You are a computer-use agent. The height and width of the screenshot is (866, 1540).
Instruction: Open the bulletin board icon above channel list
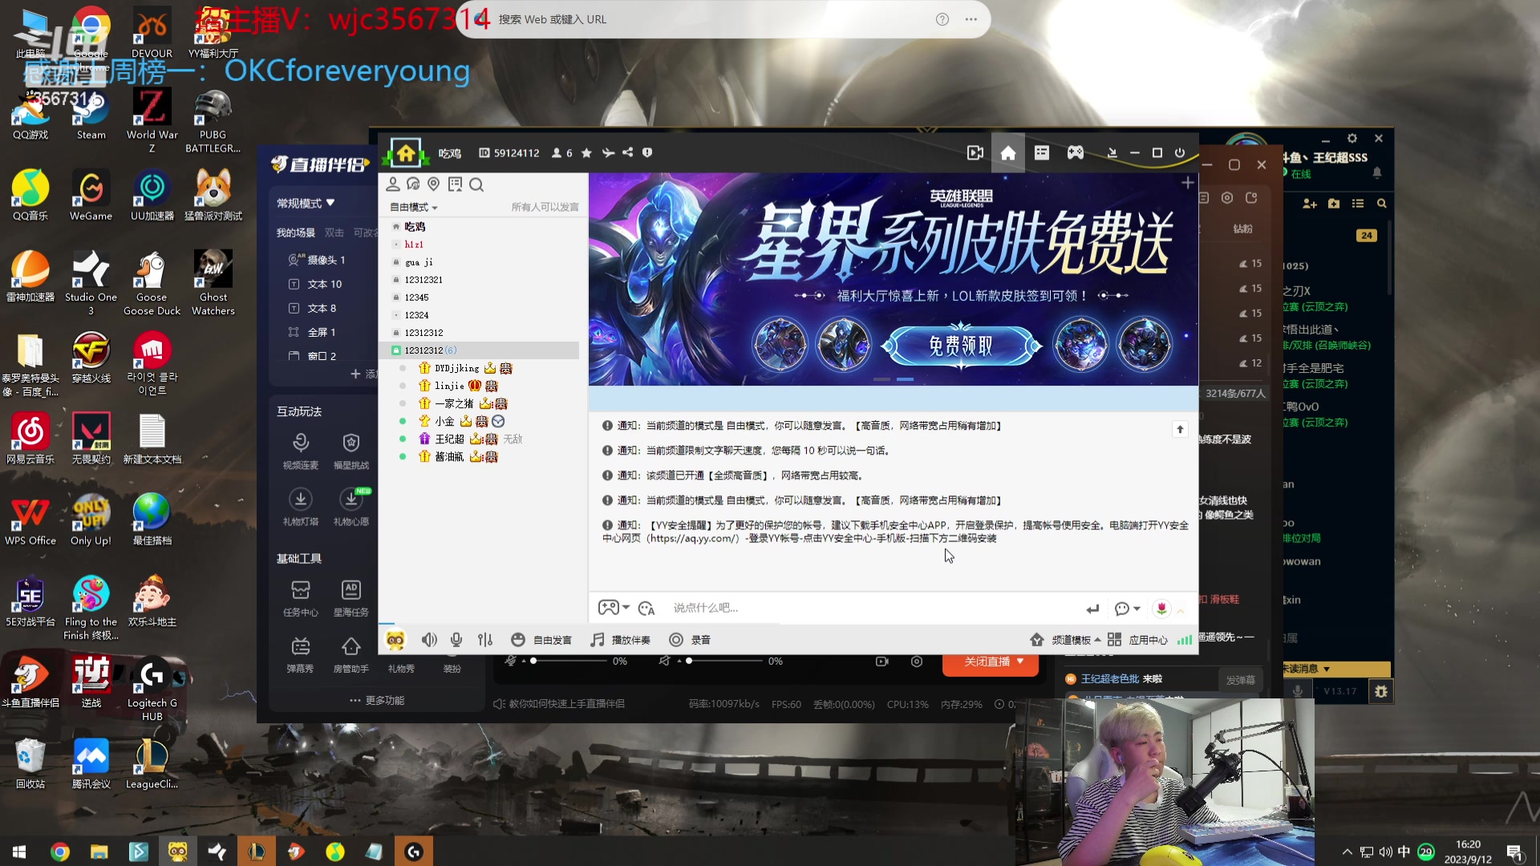(x=456, y=184)
